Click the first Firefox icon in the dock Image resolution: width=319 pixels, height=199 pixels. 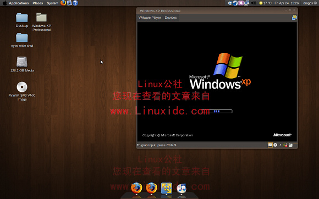coord(136,188)
